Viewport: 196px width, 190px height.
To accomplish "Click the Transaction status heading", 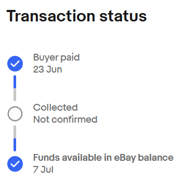I will [x=76, y=16].
